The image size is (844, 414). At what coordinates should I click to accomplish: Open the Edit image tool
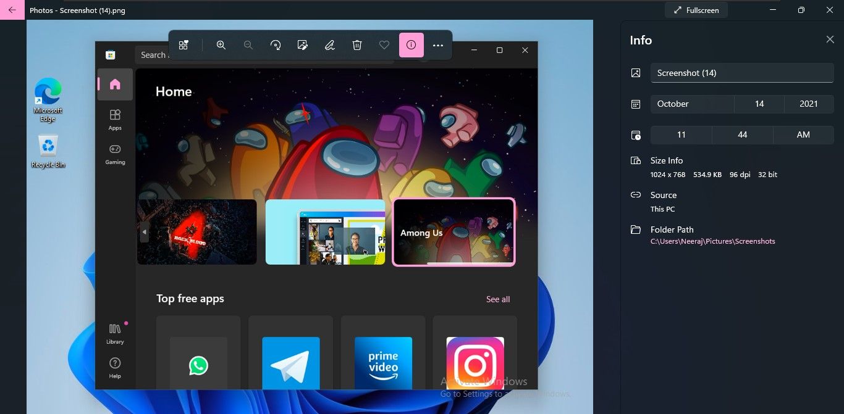coord(303,45)
